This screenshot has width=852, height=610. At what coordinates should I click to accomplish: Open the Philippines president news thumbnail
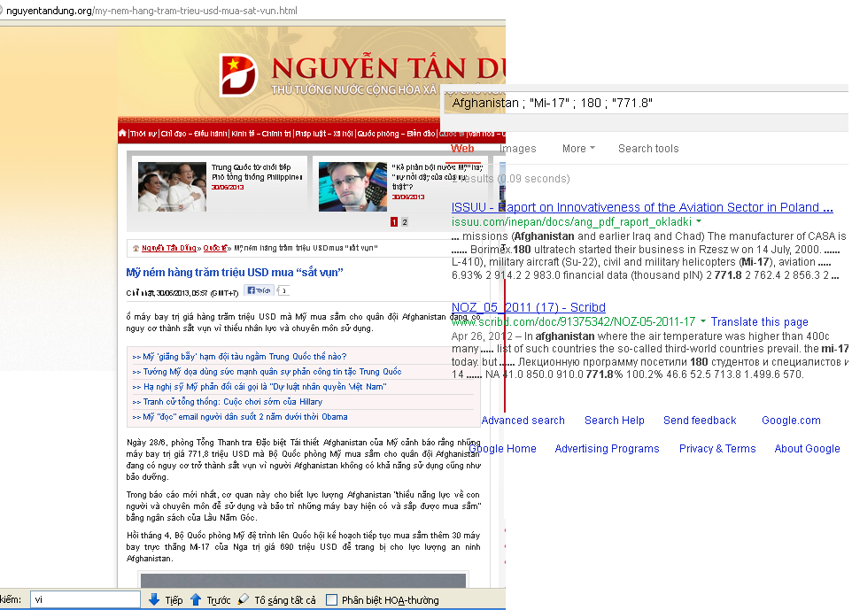(x=172, y=186)
